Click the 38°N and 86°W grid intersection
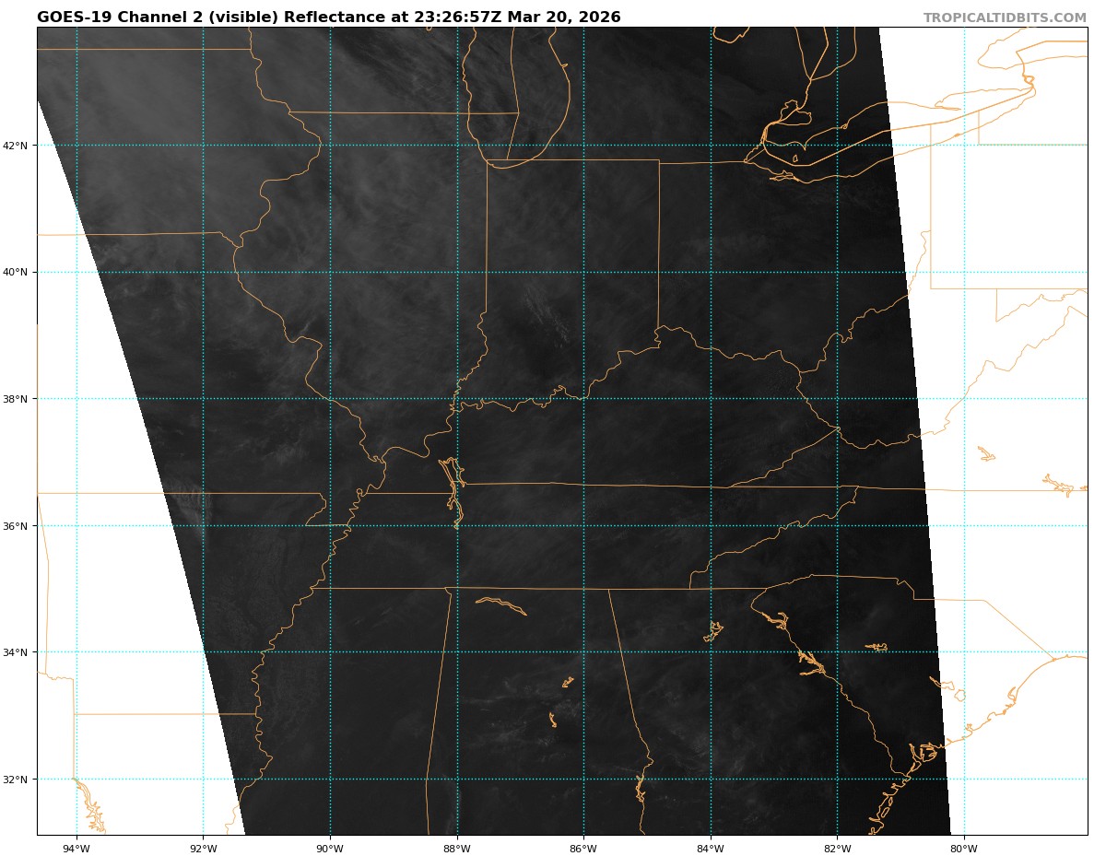Image resolution: width=1106 pixels, height=856 pixels. tap(583, 399)
